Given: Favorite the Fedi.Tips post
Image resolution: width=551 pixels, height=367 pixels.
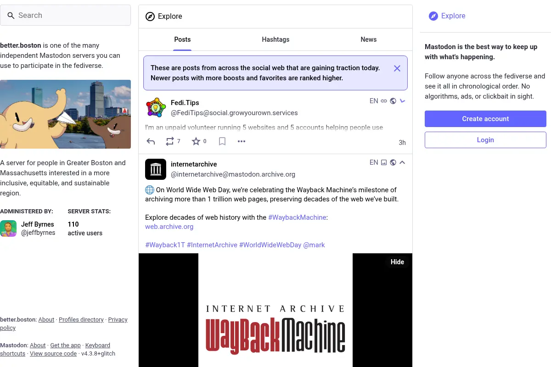Looking at the screenshot, I should tap(196, 141).
